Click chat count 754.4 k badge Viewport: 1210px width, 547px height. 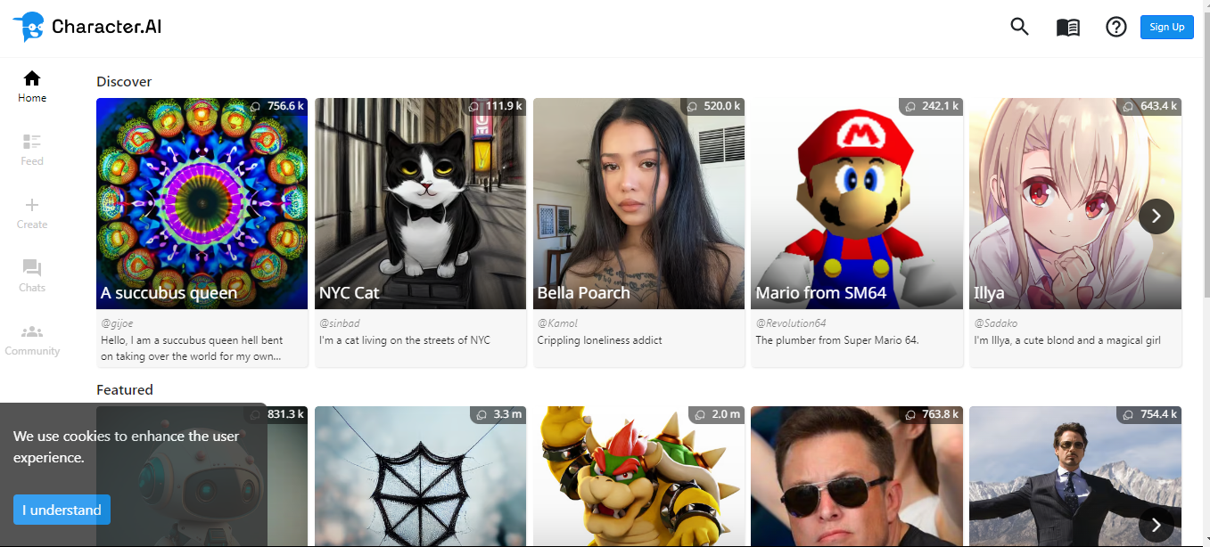tap(1150, 414)
